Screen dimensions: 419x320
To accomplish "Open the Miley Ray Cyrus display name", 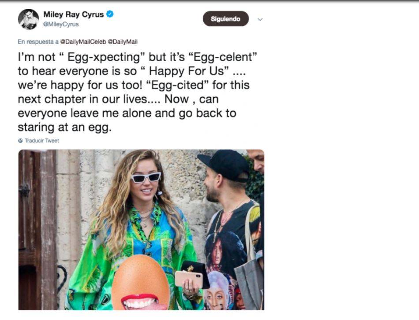I will pyautogui.click(x=73, y=15).
